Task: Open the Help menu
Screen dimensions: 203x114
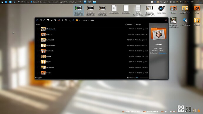Action: tap(80, 2)
